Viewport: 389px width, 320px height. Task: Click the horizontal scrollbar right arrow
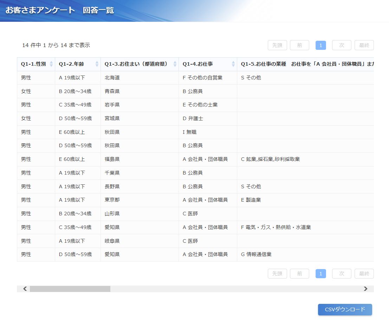365,289
